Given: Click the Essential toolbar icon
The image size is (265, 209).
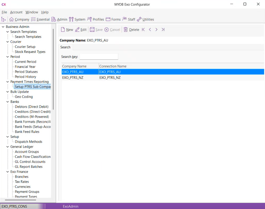Looking at the screenshot, I should 40,19.
